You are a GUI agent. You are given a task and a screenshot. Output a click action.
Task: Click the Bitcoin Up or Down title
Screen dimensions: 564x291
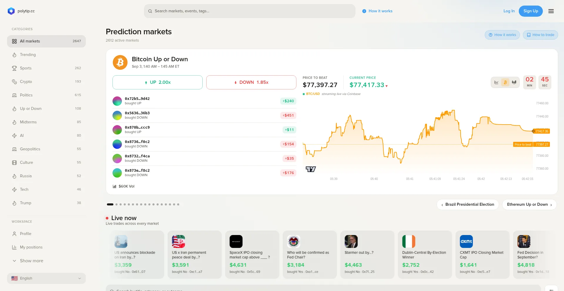coord(160,59)
